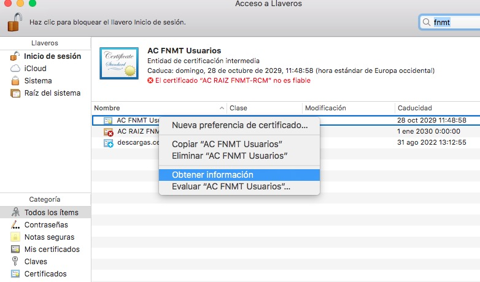This screenshot has width=480, height=282.
Task: Click the Certificados category icon
Action: point(15,273)
